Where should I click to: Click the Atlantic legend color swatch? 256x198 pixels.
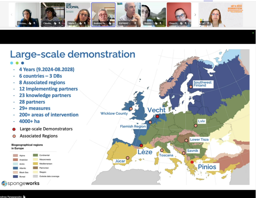(x=15, y=168)
